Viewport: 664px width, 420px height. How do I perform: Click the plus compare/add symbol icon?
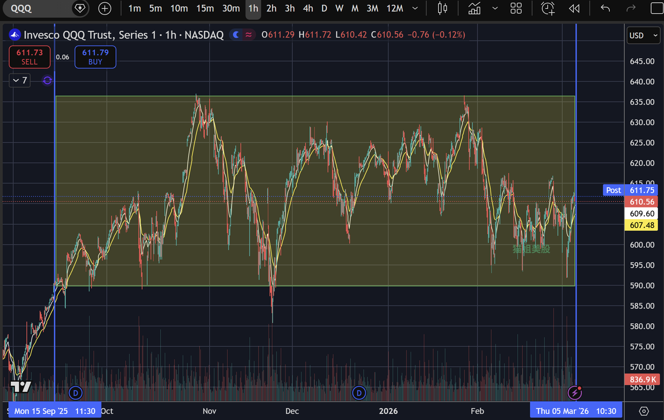tap(105, 8)
